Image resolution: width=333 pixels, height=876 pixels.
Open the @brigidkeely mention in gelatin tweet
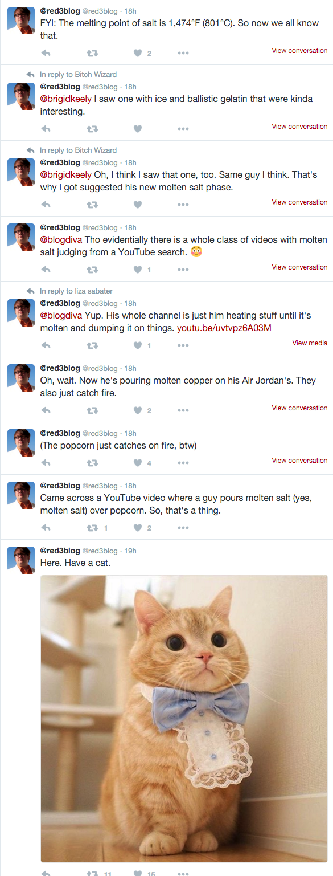[65, 99]
